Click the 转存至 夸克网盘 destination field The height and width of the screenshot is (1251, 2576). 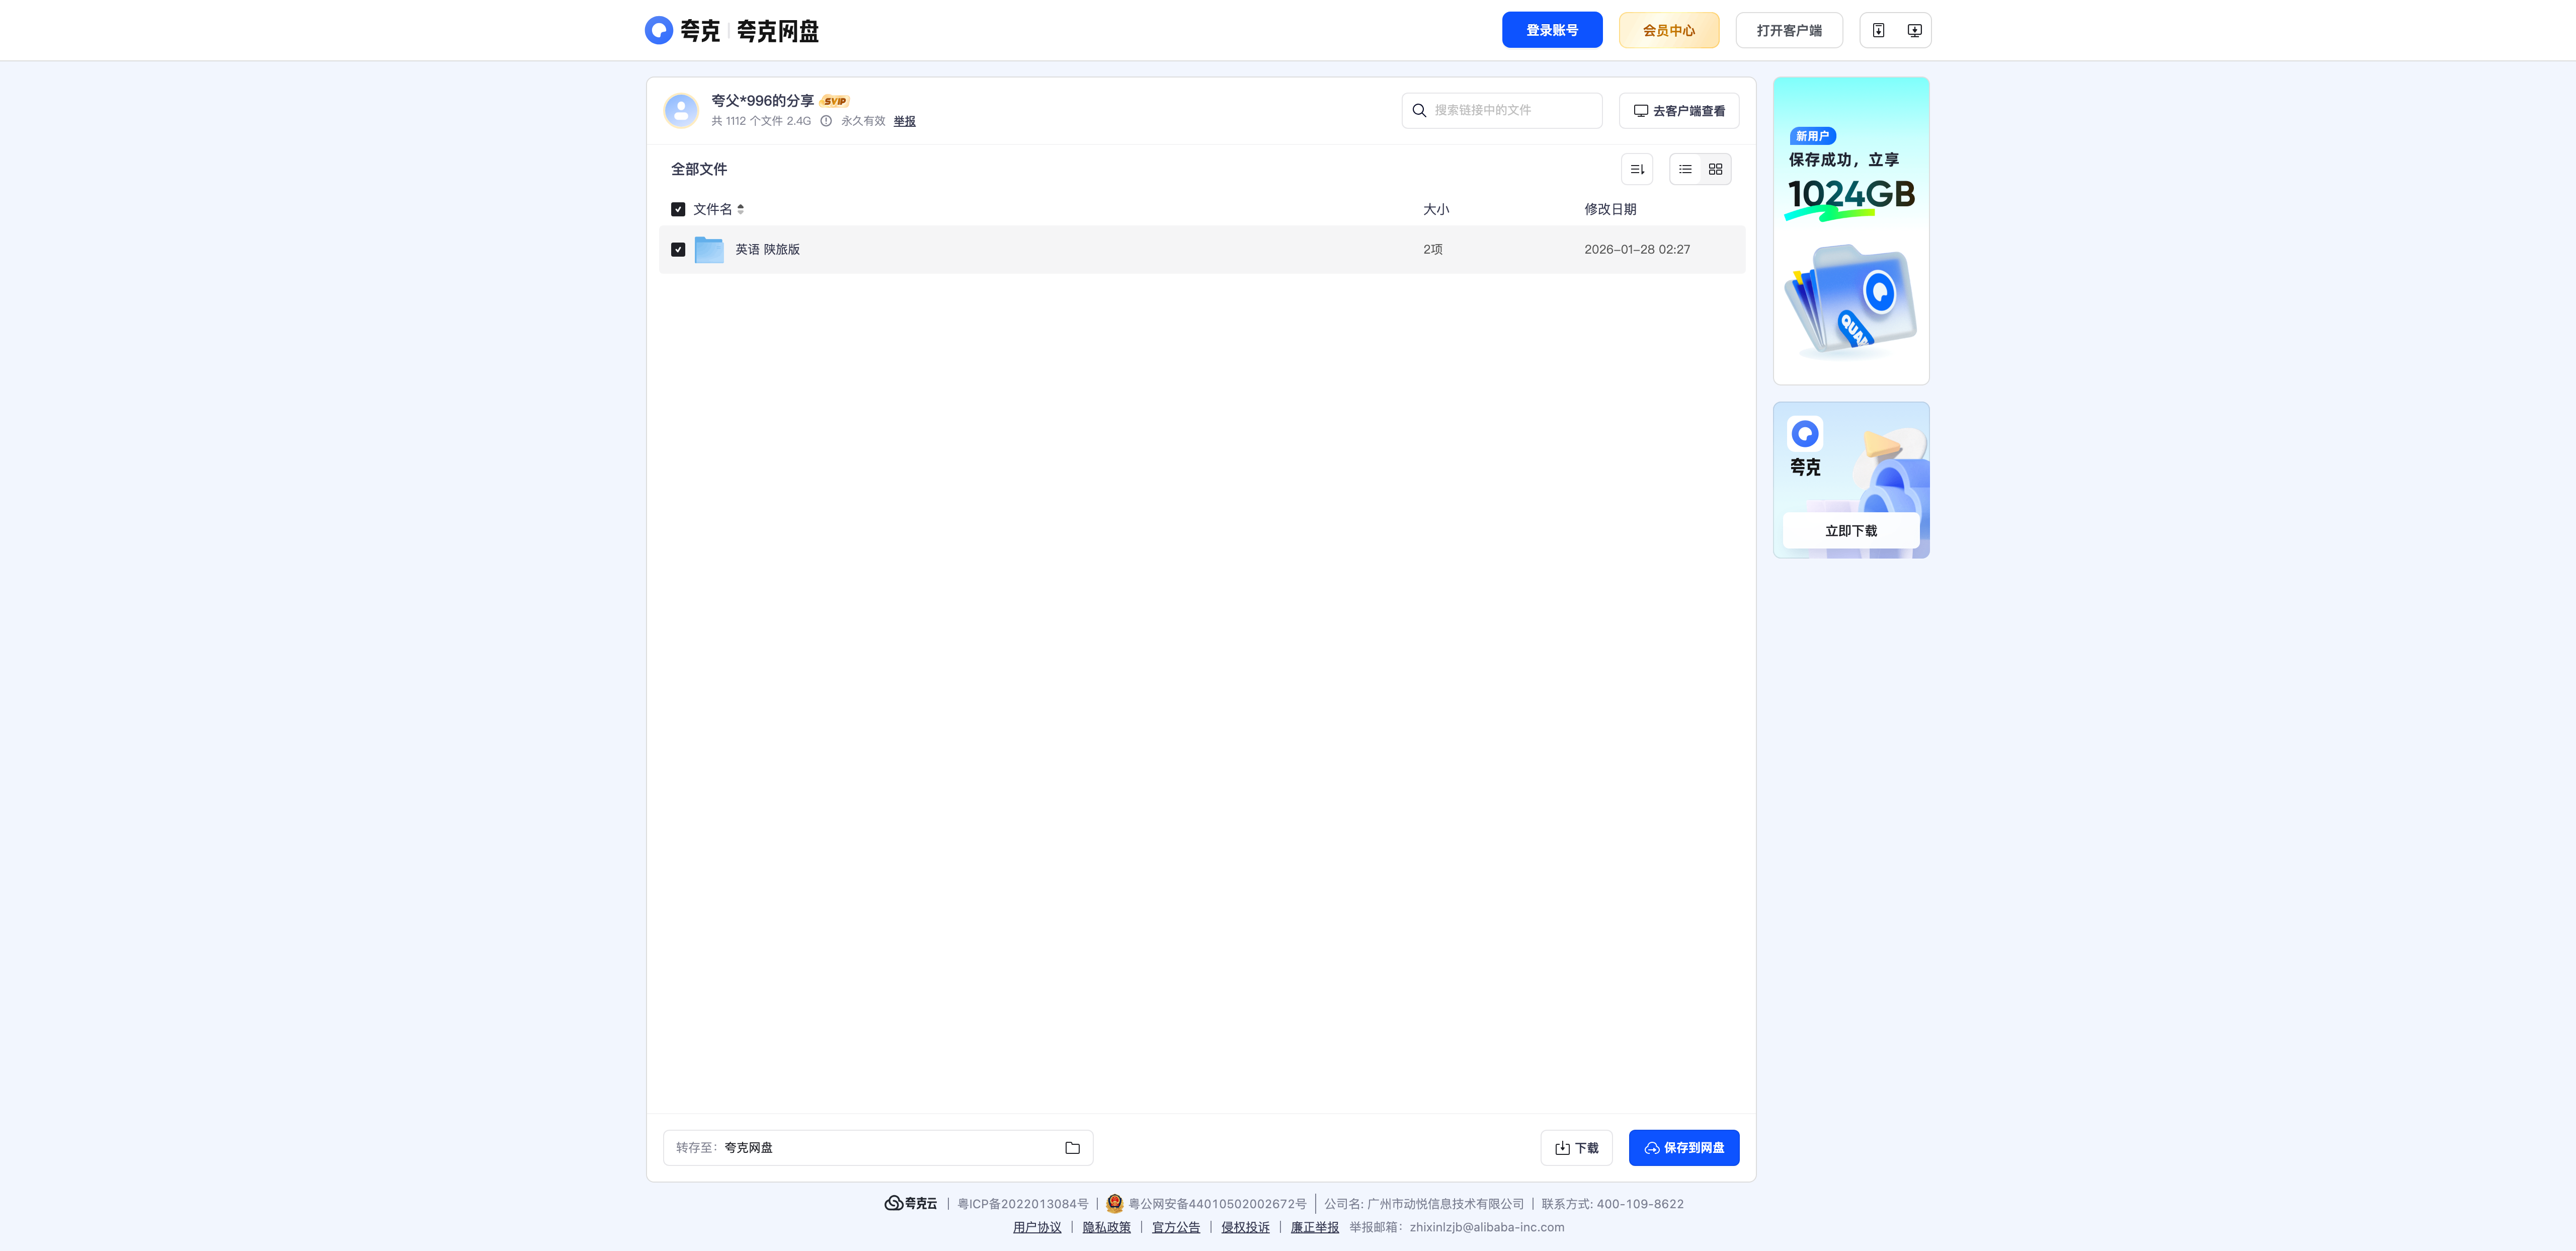[878, 1148]
